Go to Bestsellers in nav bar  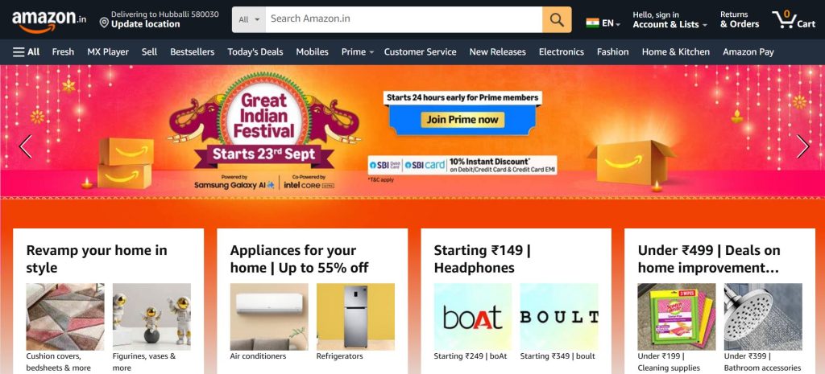[192, 51]
